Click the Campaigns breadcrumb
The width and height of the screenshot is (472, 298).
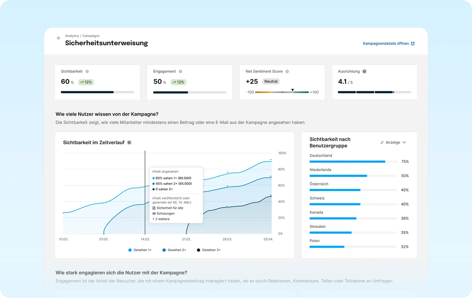(91, 36)
